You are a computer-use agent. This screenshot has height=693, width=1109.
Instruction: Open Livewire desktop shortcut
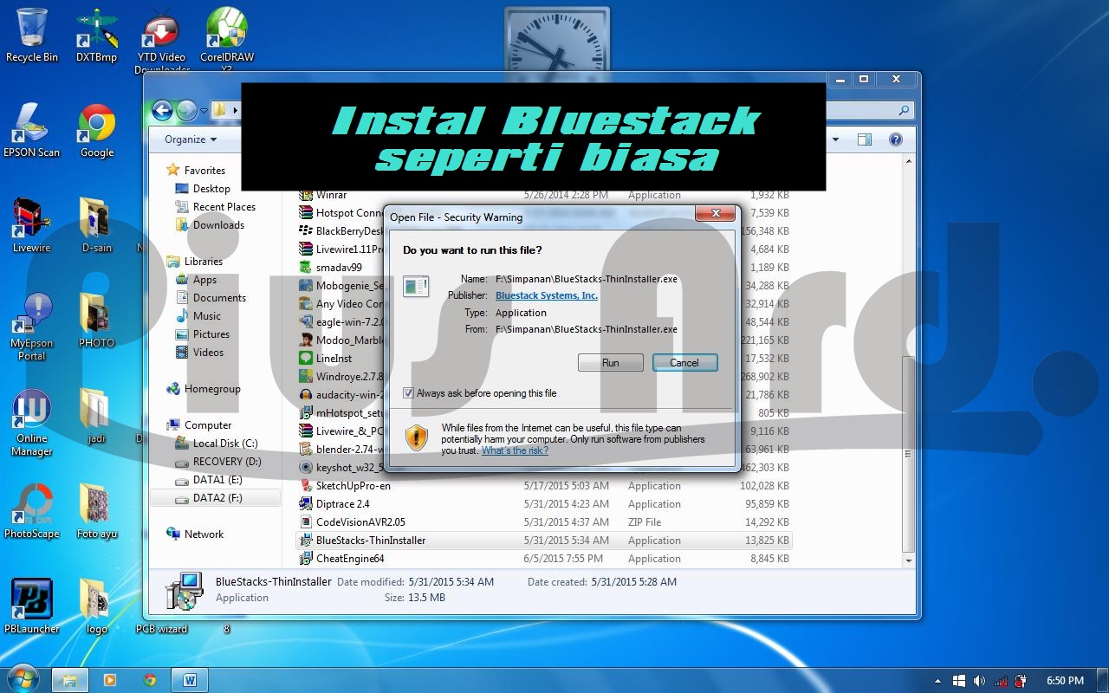tap(32, 225)
